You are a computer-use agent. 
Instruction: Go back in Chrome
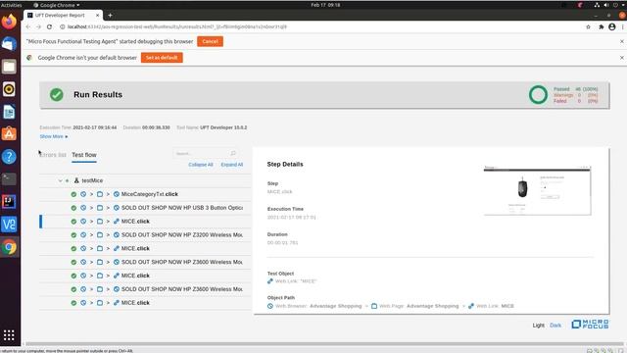point(27,26)
